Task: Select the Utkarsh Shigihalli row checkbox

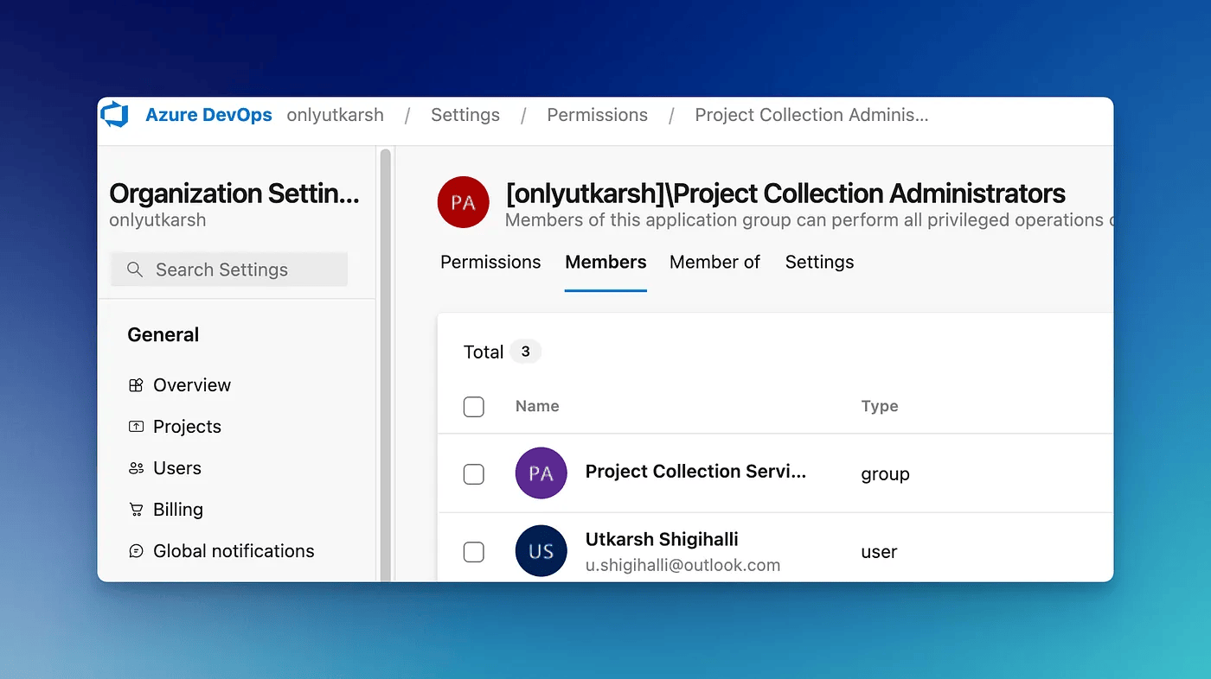Action: click(x=474, y=552)
